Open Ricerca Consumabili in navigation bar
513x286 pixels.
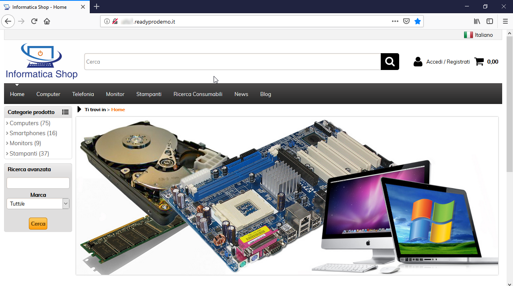(198, 94)
